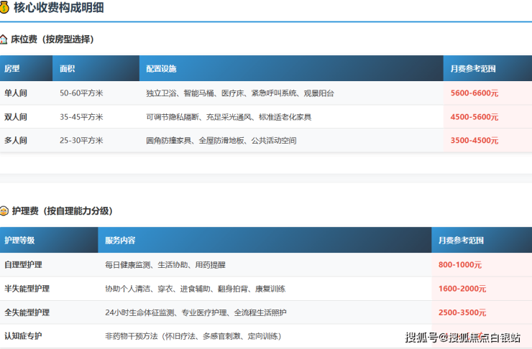The width and height of the screenshot is (532, 349).
Task: Click the 5600-6600元 price cell
Action: (x=474, y=93)
